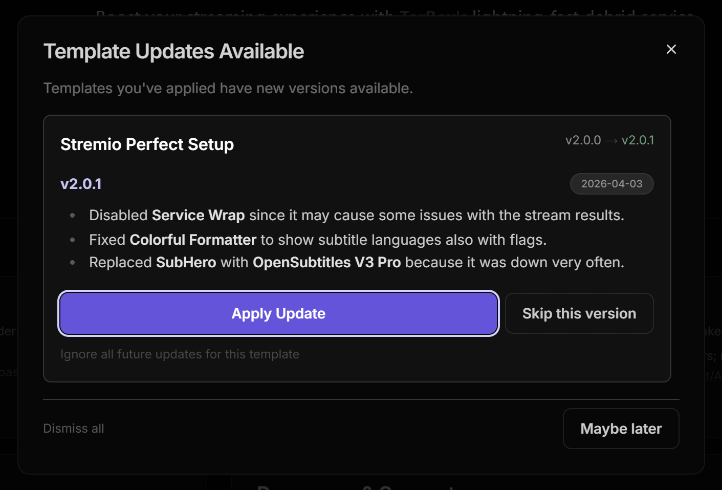Click the v2.0.1 changelog heading

(81, 183)
